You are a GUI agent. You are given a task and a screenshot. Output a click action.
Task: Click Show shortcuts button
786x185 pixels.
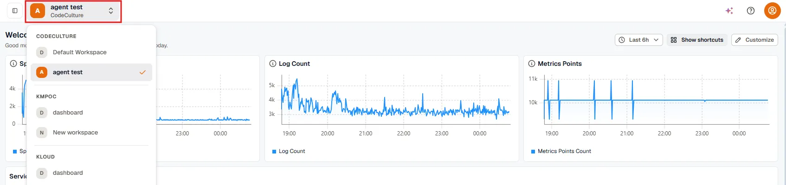(x=697, y=40)
